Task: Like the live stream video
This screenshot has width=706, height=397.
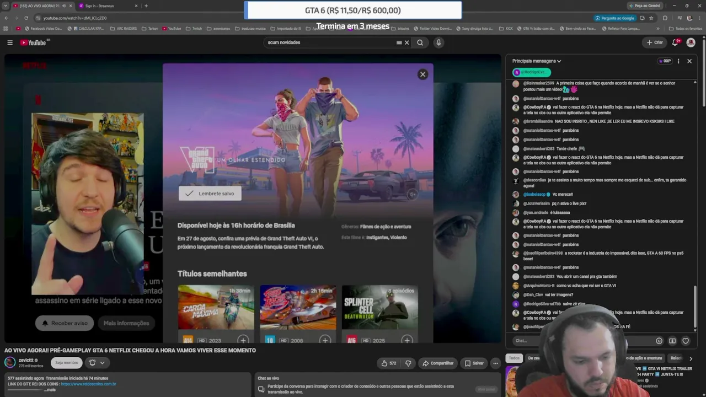Action: (x=389, y=363)
